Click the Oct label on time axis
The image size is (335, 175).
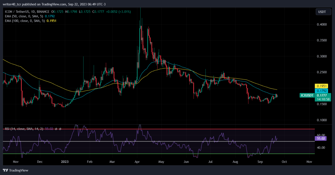[284, 162]
